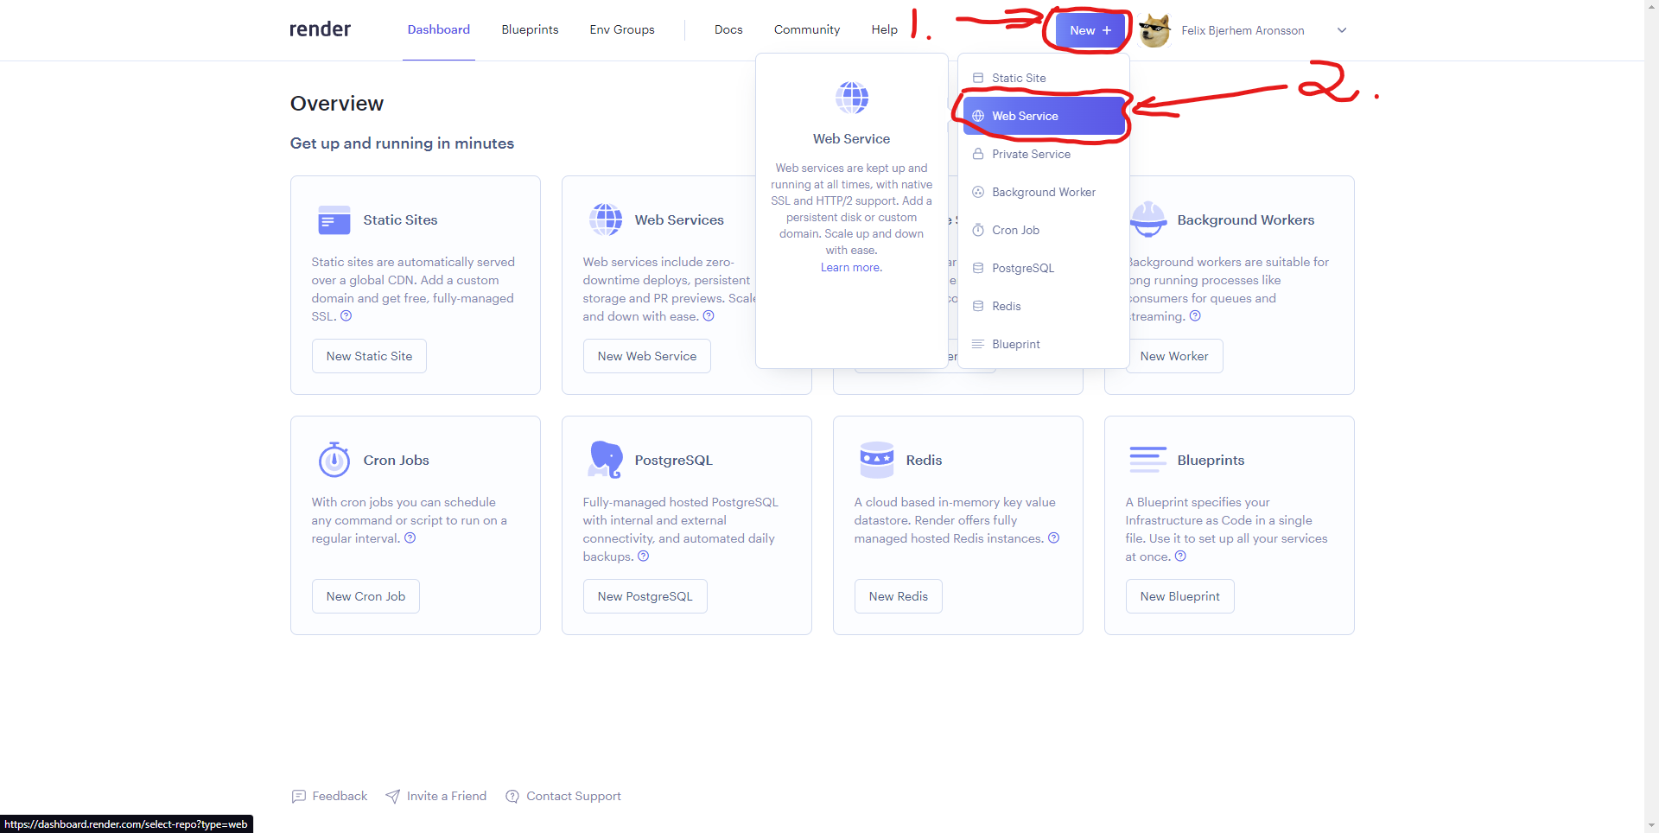Image resolution: width=1659 pixels, height=833 pixels.
Task: Select Blueprint from New menu
Action: coord(1044,344)
